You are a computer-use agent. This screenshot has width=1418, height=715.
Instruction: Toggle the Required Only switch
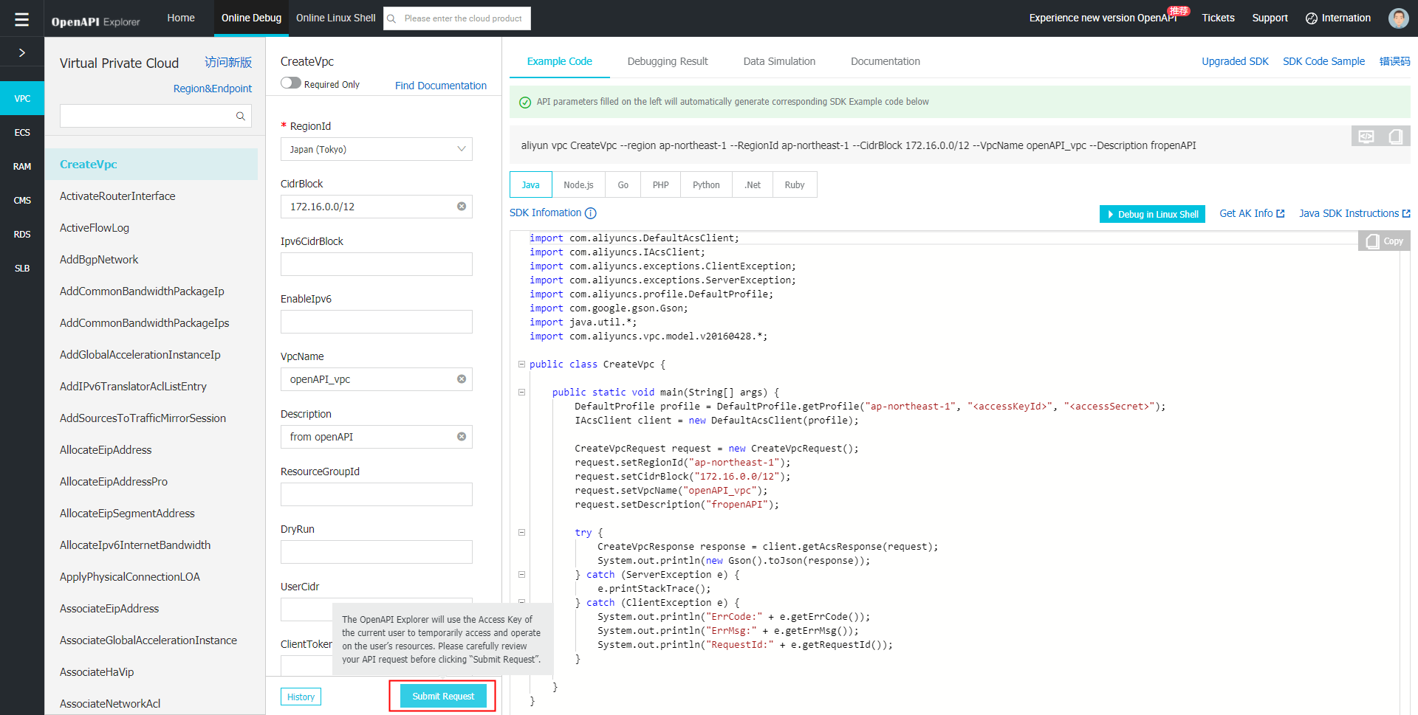pos(291,83)
